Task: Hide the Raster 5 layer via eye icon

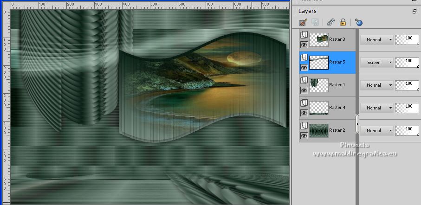Action: pyautogui.click(x=304, y=68)
